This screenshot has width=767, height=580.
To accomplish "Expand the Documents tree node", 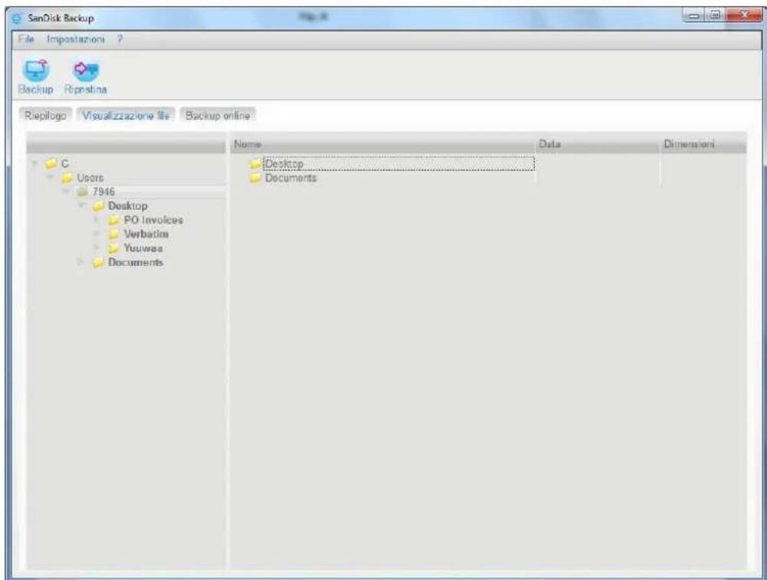I will tap(81, 262).
